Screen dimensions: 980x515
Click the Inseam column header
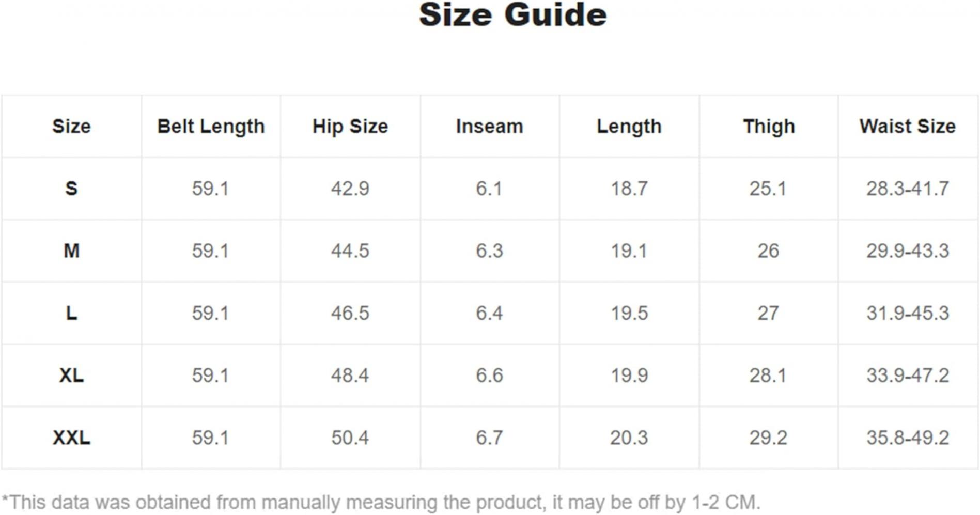[489, 127]
